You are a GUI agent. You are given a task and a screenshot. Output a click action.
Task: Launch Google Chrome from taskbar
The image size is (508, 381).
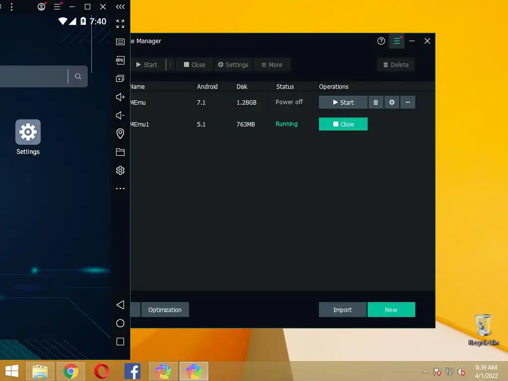tap(70, 371)
